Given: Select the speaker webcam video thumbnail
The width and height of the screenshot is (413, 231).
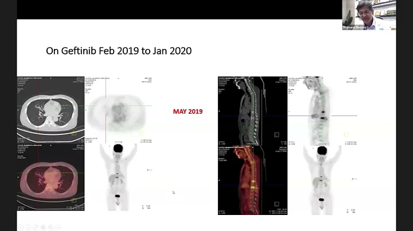Looking at the screenshot, I should 369,15.
